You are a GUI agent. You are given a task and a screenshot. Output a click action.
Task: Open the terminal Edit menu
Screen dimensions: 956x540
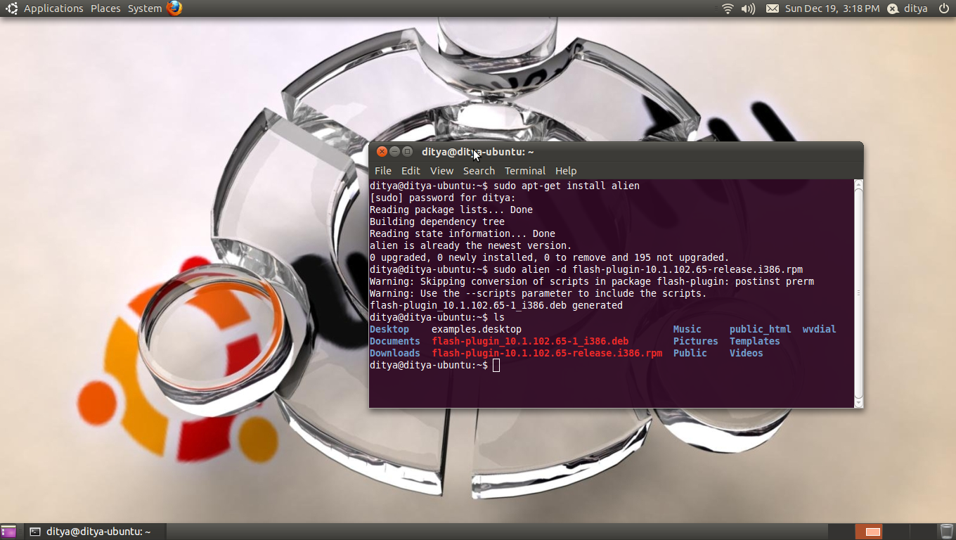(x=411, y=171)
